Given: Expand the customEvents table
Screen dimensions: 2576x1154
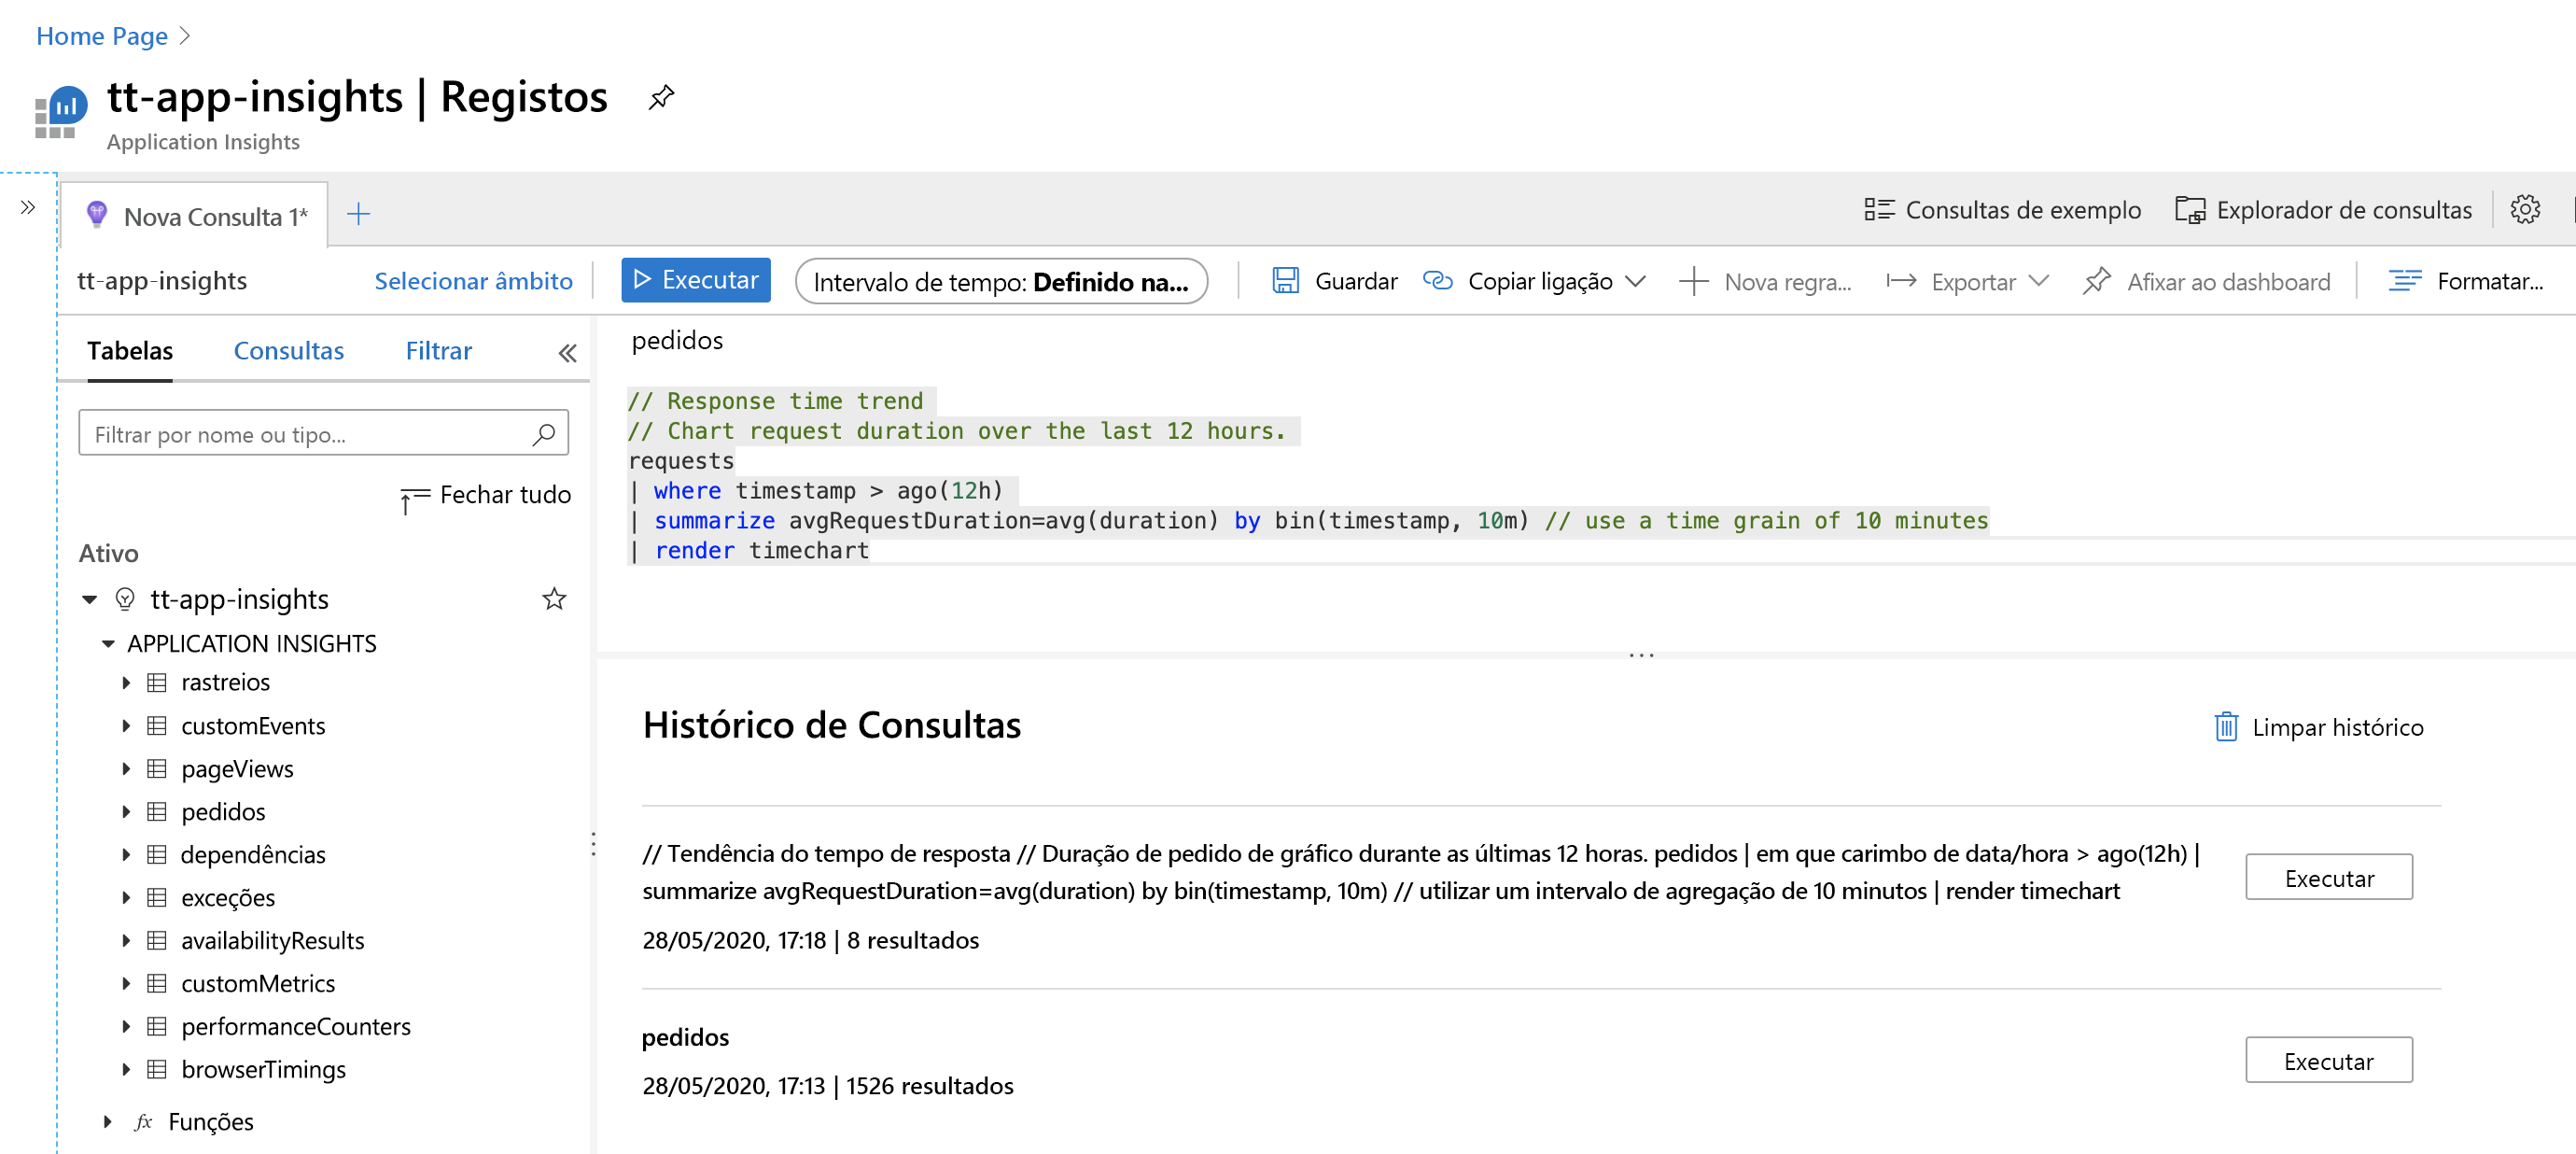Looking at the screenshot, I should click(126, 726).
